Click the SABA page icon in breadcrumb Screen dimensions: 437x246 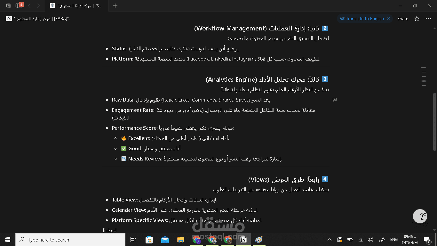click(9, 19)
